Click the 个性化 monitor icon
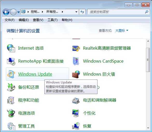Screen dimensions: 152x132 (x=76, y=113)
